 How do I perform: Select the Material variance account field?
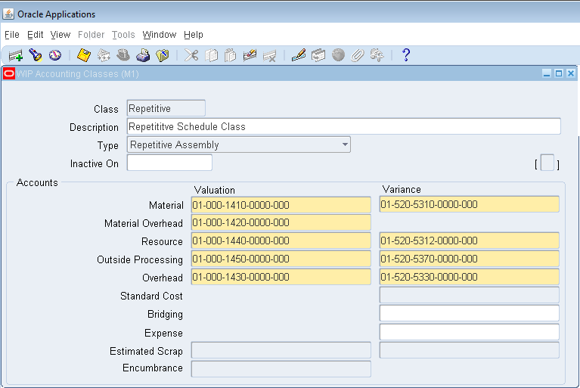tap(470, 204)
